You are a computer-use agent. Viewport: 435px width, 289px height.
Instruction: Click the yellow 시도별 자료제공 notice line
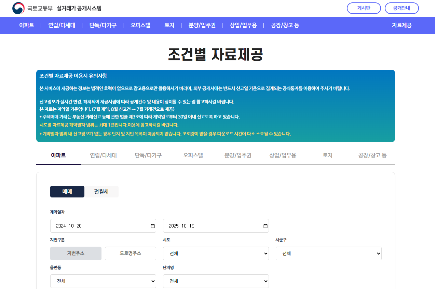click(x=109, y=125)
